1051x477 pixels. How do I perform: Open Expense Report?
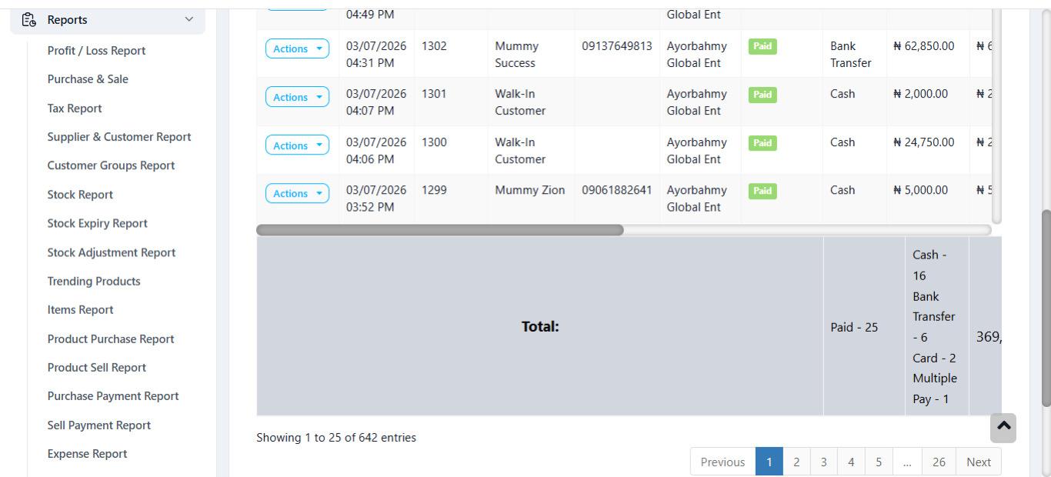click(87, 454)
